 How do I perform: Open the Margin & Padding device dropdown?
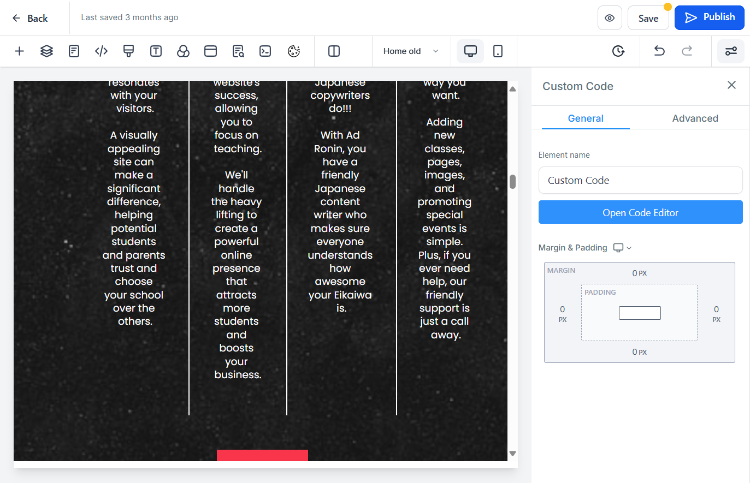pyautogui.click(x=622, y=248)
